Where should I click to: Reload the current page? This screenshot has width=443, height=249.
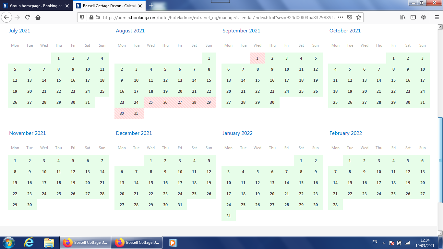click(28, 17)
